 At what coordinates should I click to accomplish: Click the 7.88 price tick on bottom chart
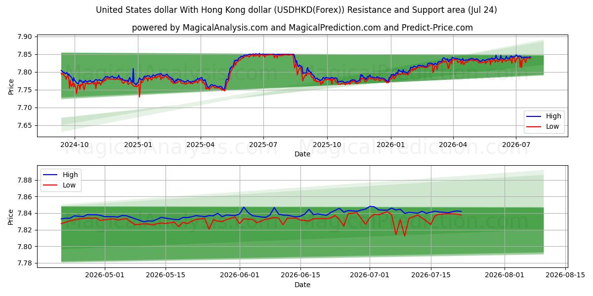(x=25, y=180)
